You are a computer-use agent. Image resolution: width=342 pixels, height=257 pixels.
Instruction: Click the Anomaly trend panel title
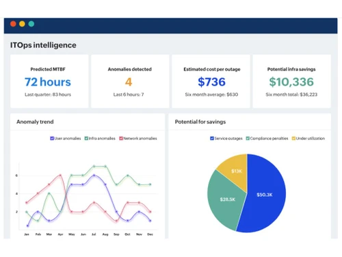click(x=35, y=122)
